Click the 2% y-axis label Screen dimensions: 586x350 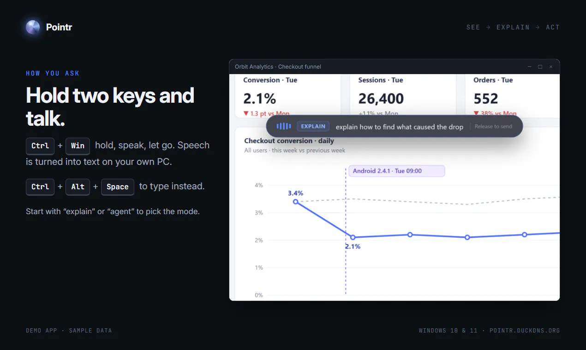259,240
